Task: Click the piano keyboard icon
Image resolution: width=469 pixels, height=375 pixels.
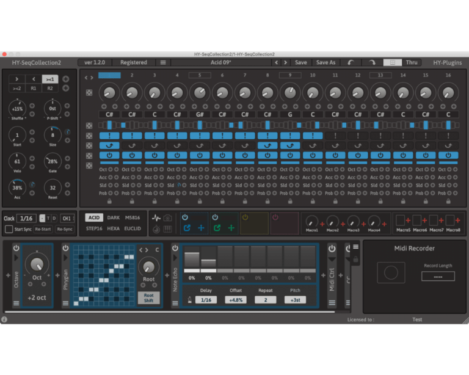Action: pyautogui.click(x=167, y=229)
